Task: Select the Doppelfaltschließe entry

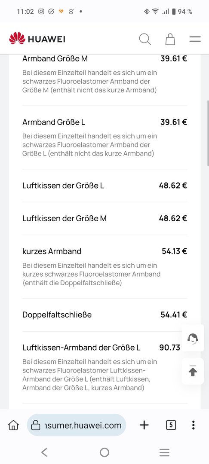Action: tap(105, 315)
